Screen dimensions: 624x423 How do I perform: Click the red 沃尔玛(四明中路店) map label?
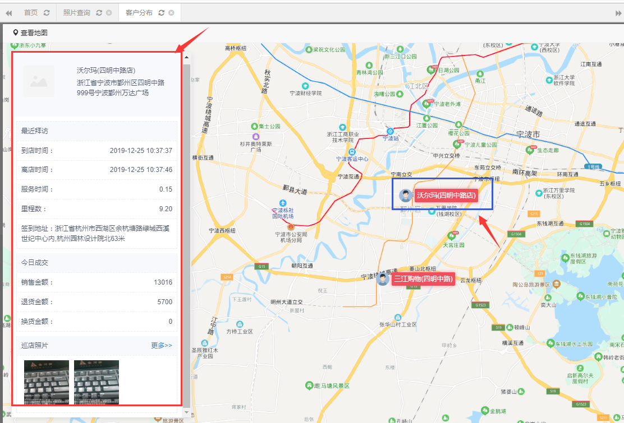(x=446, y=196)
